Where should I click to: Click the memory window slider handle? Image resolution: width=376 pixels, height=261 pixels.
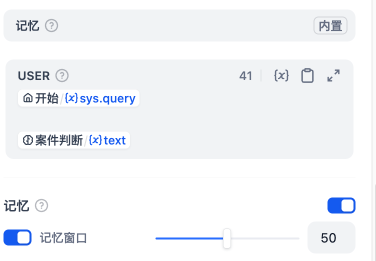(x=227, y=238)
